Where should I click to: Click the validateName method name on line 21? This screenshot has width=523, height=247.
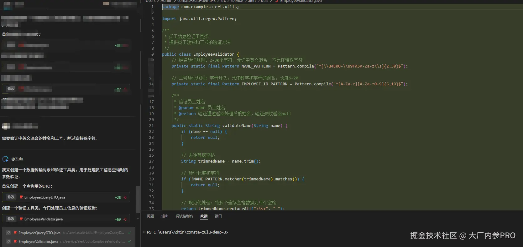(237, 126)
